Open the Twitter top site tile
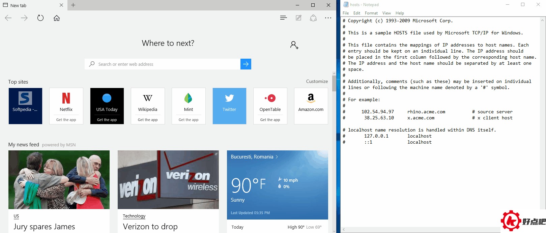This screenshot has height=233, width=546. pos(229,106)
